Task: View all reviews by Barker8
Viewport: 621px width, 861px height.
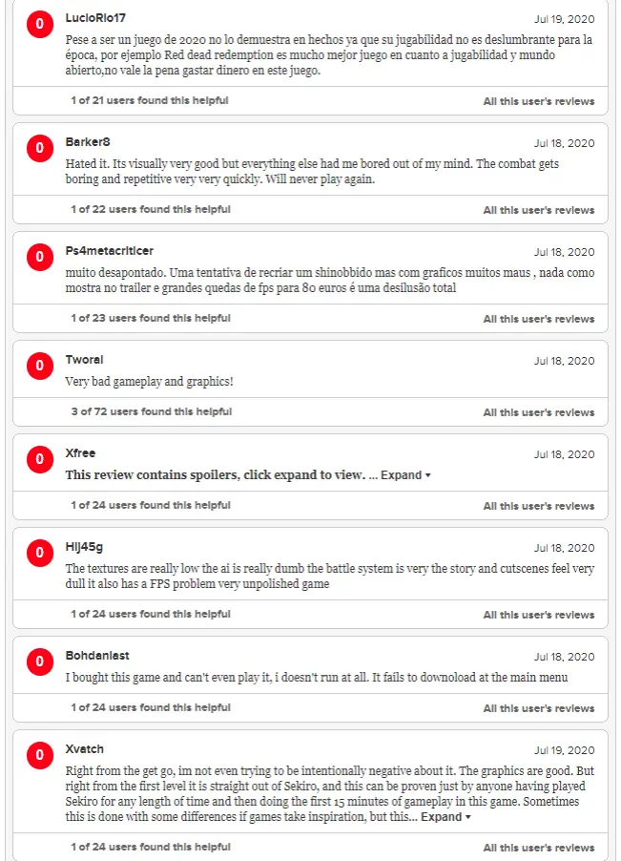Action: coord(539,210)
